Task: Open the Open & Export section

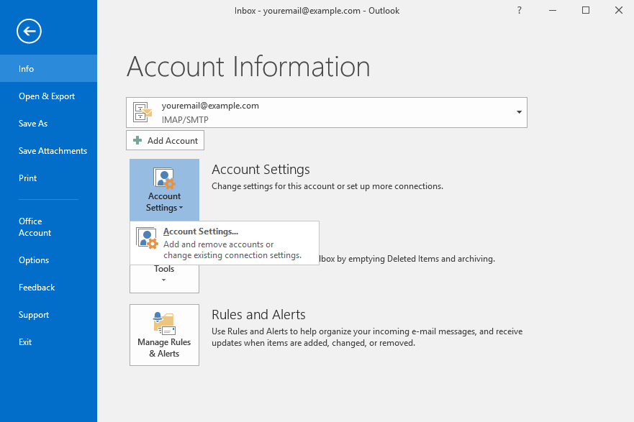Action: pos(48,96)
